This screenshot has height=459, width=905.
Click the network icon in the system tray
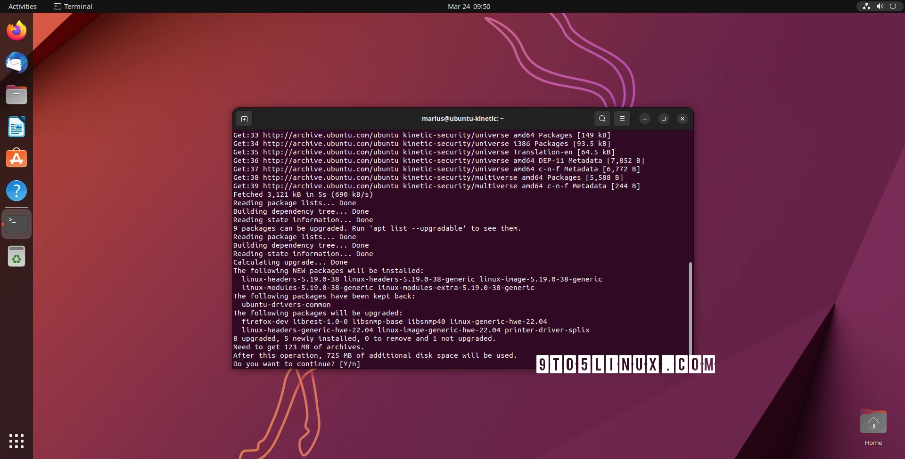pyautogui.click(x=866, y=6)
